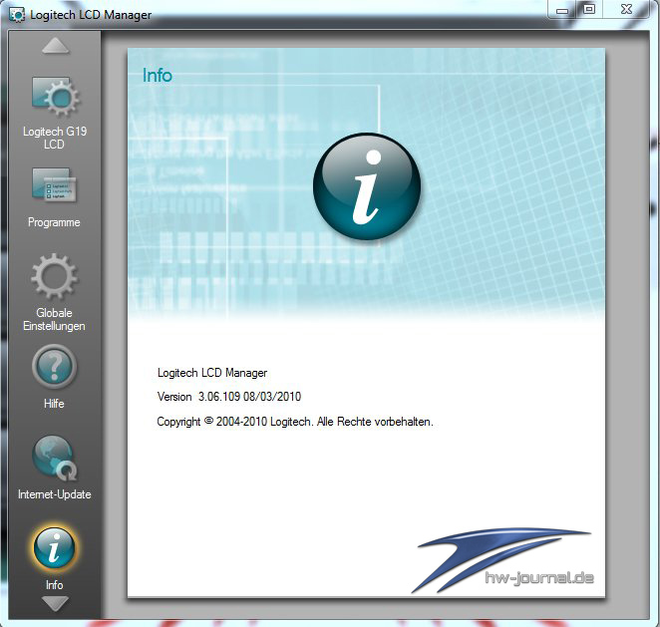This screenshot has height=627, width=660.
Task: Open the Logitech G19 LCD settings icon
Action: click(55, 97)
